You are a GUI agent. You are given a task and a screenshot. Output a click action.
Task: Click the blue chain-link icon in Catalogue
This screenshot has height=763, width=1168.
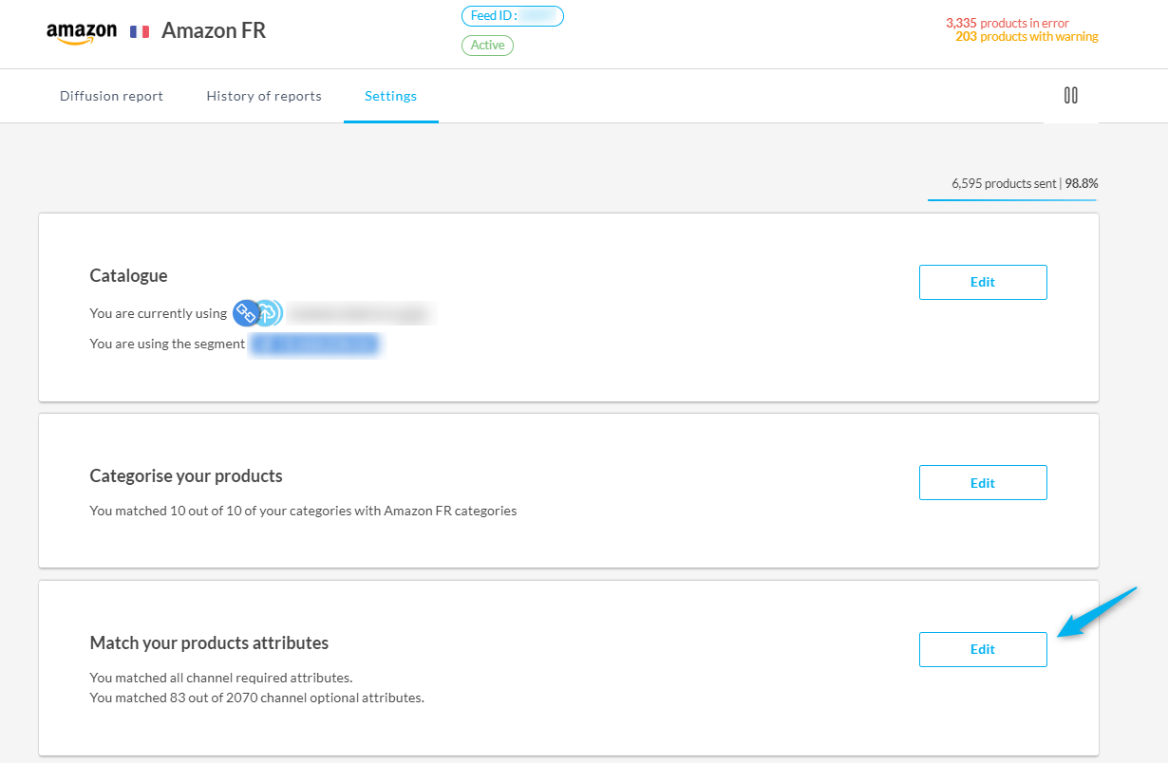pyautogui.click(x=246, y=313)
